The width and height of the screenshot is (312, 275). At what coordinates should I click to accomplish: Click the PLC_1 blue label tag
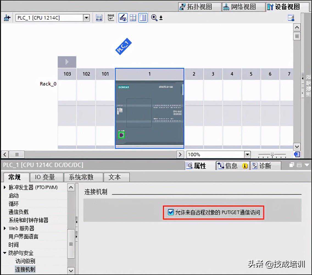[x=123, y=46]
